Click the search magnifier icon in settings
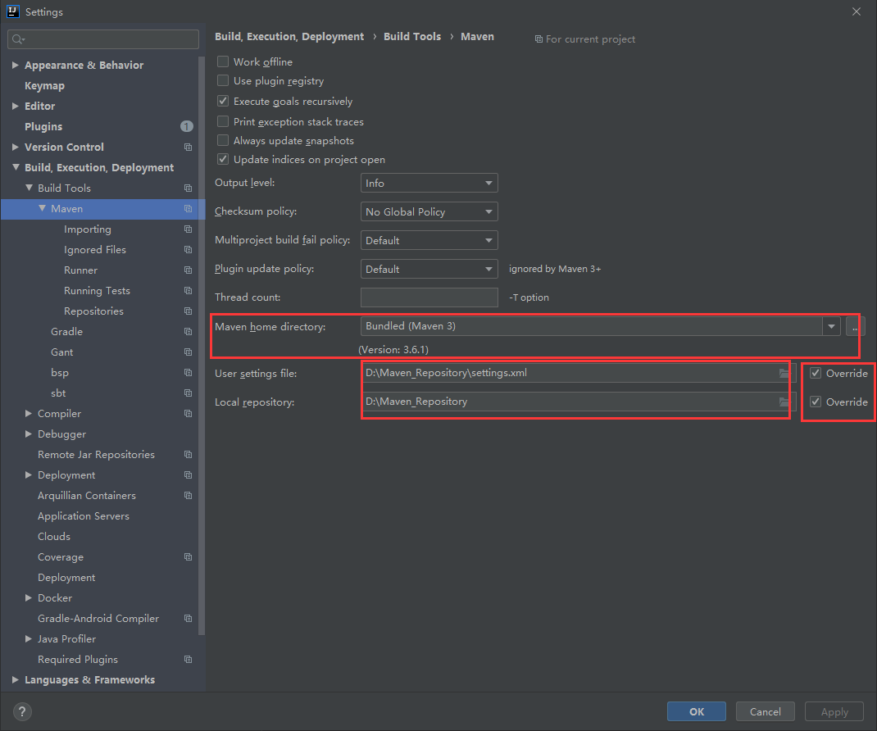877x731 pixels. click(18, 39)
